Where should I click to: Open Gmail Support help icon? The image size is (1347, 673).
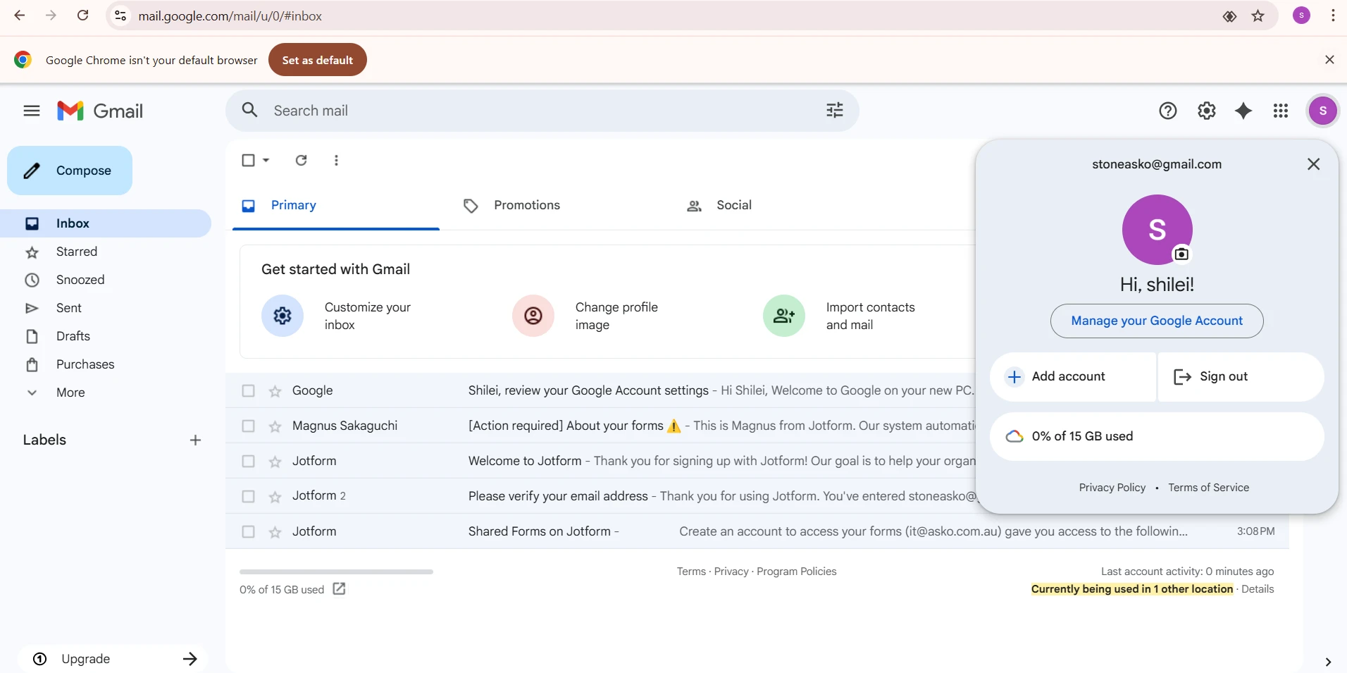click(1168, 111)
